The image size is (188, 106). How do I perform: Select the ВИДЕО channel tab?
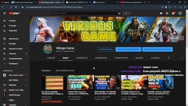click(x=66, y=58)
